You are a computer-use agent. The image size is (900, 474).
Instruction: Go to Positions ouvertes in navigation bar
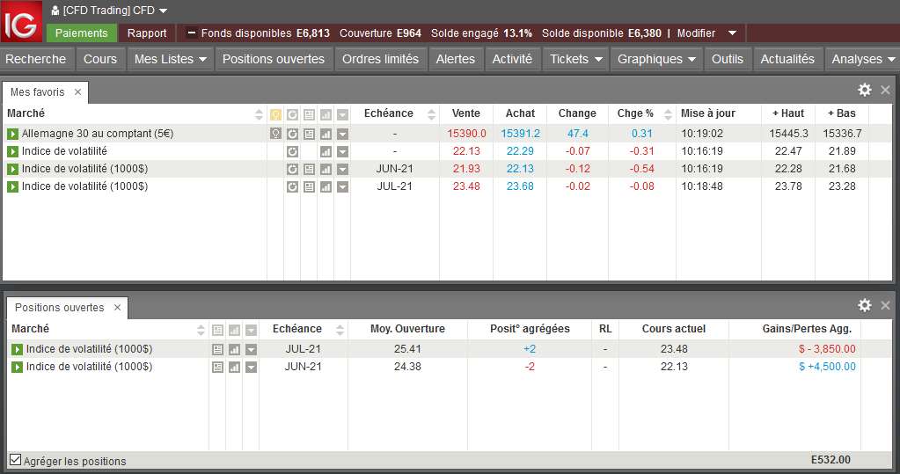coord(274,59)
